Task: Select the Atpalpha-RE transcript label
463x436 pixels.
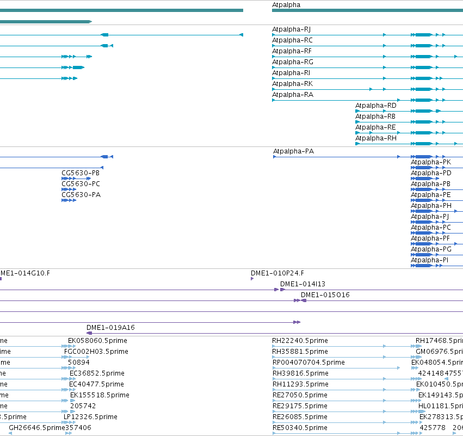Action: 375,127
